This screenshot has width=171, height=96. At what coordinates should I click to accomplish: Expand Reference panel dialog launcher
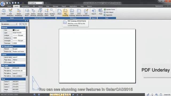tap(89, 18)
